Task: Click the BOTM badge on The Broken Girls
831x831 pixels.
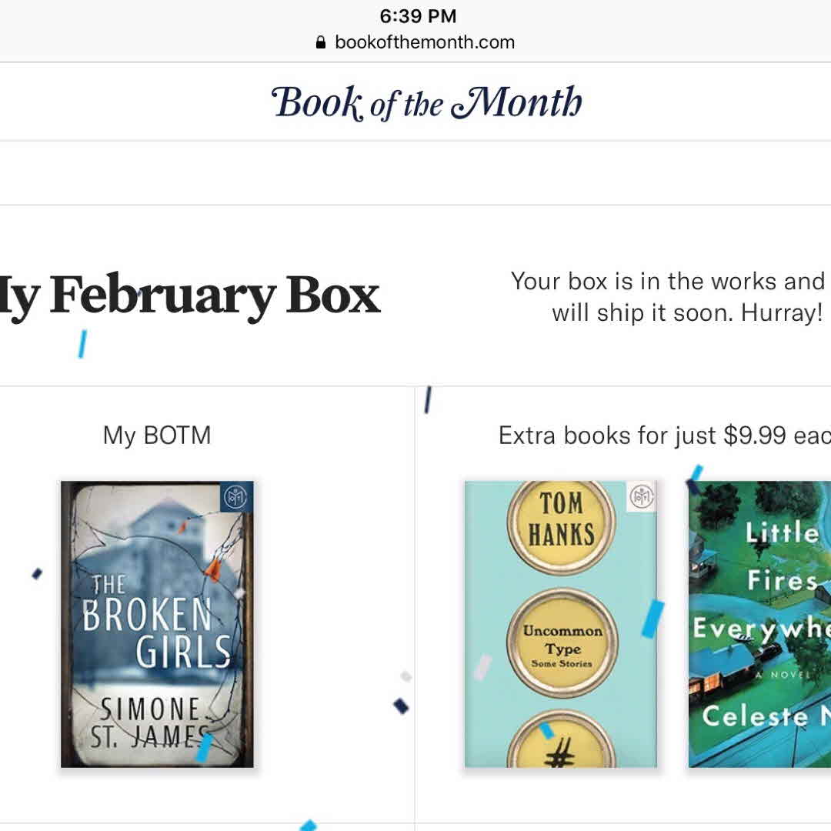Action: (x=232, y=498)
